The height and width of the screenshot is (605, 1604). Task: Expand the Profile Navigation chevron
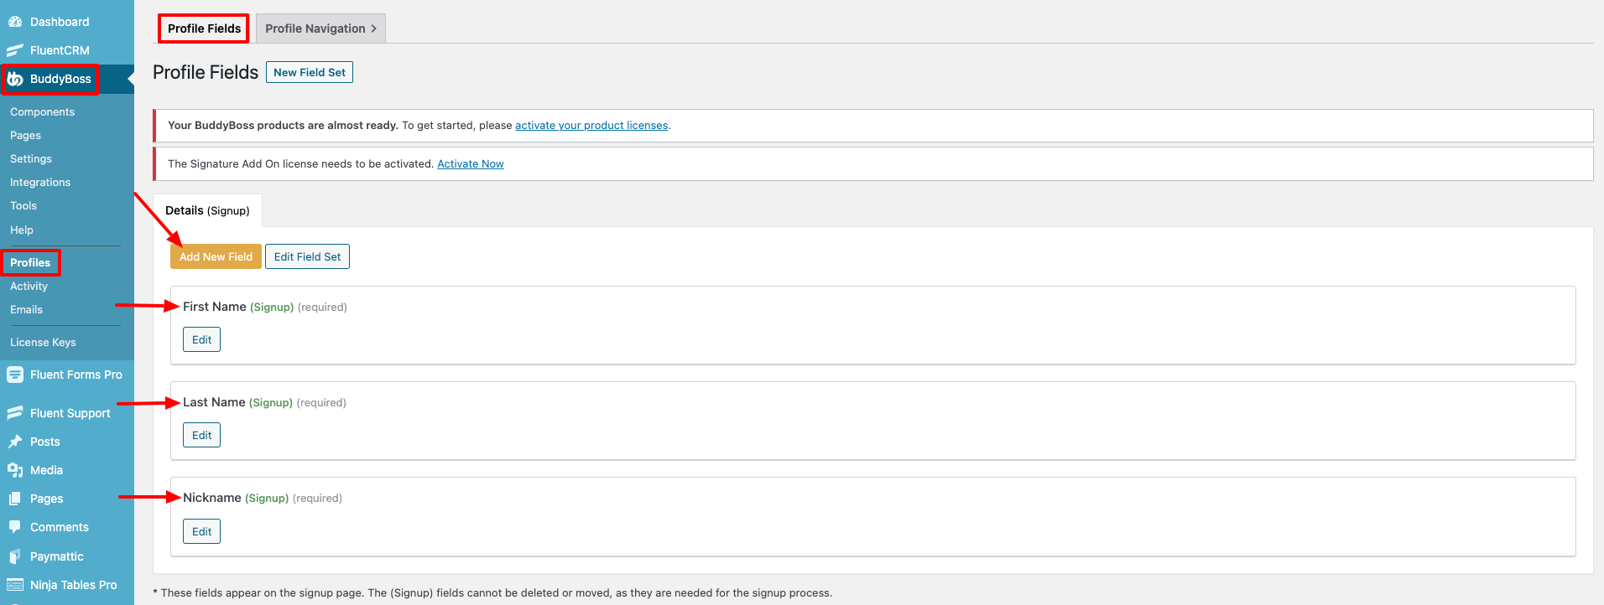[x=374, y=28]
